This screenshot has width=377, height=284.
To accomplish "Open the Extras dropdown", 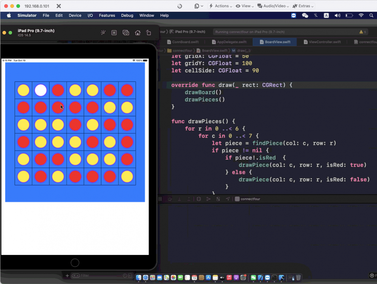I will [303, 6].
